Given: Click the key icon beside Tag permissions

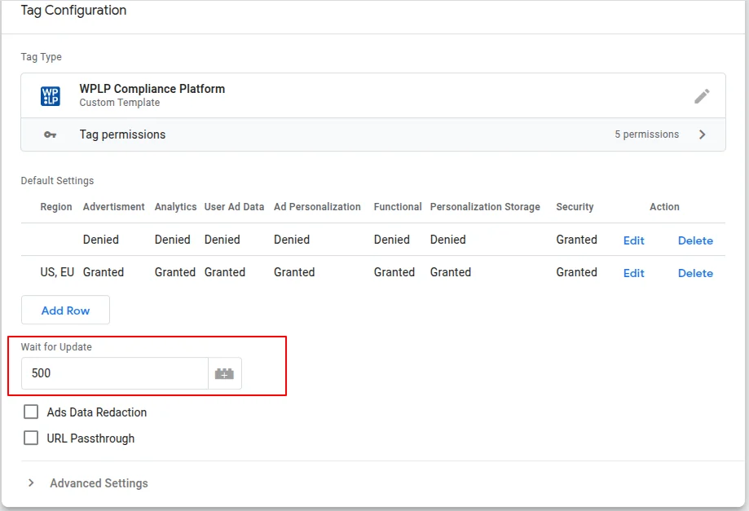Looking at the screenshot, I should point(51,134).
